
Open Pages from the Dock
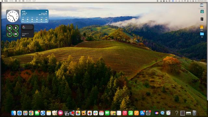pos(136,113)
